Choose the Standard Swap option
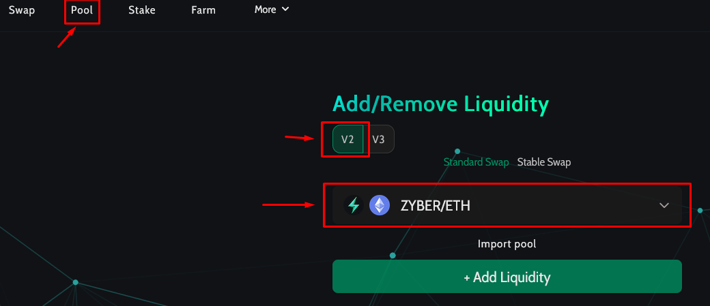This screenshot has width=710, height=306. (x=476, y=162)
